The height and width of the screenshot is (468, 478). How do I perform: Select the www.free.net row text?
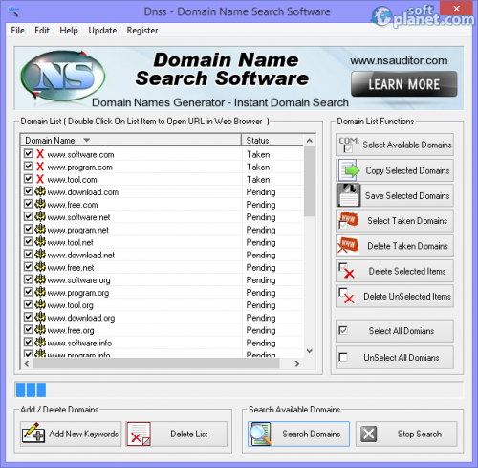tap(71, 268)
